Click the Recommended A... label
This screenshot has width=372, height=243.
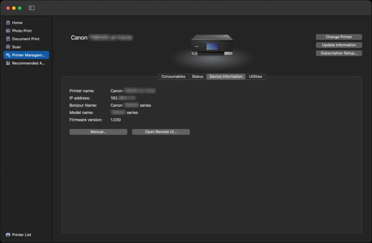(28, 63)
